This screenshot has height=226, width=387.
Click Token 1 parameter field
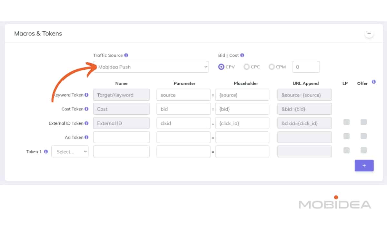coord(184,151)
